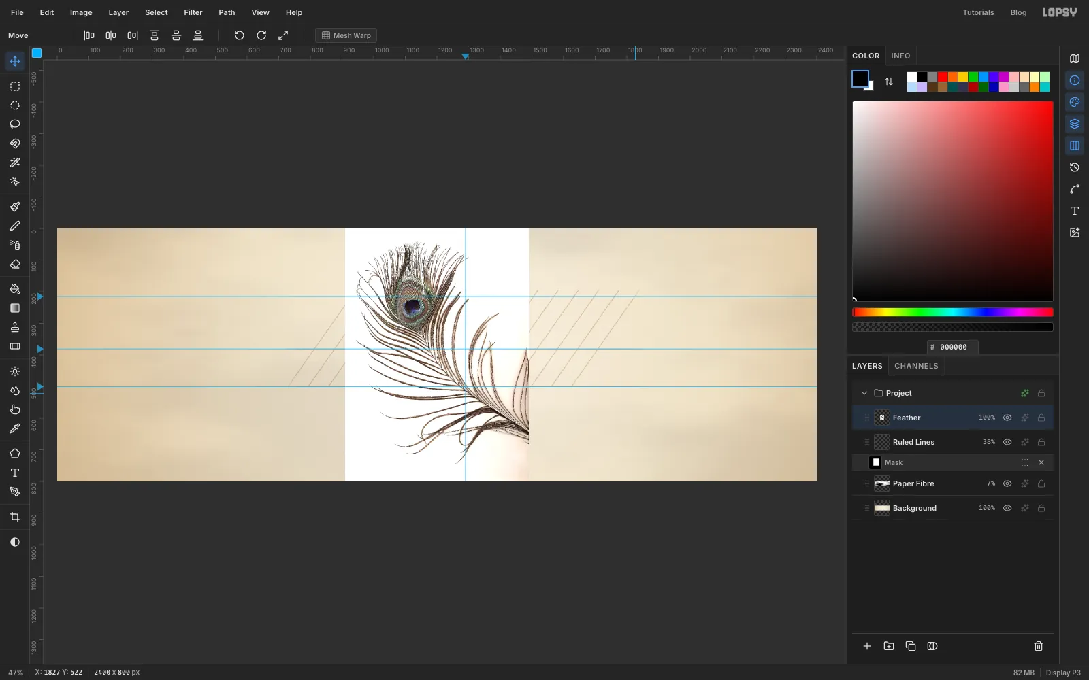
Task: Hide the Feather layer
Action: tap(1007, 418)
